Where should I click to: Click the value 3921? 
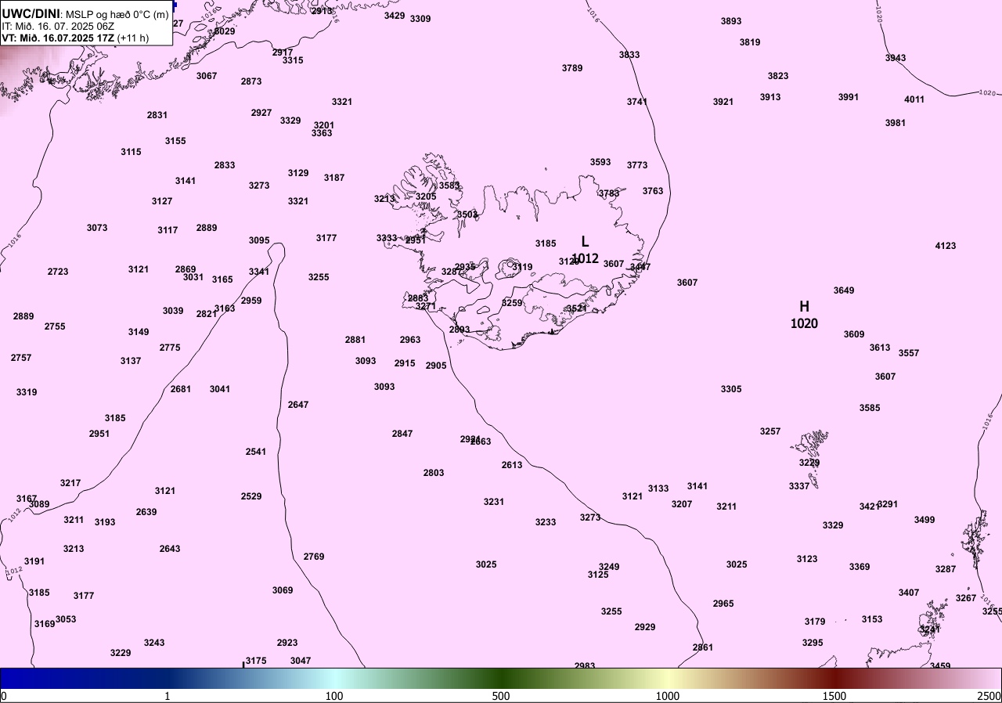(723, 102)
